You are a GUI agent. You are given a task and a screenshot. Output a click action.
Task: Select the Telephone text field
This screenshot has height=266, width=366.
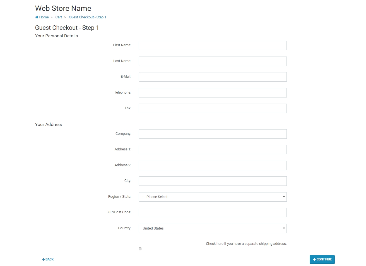click(213, 93)
